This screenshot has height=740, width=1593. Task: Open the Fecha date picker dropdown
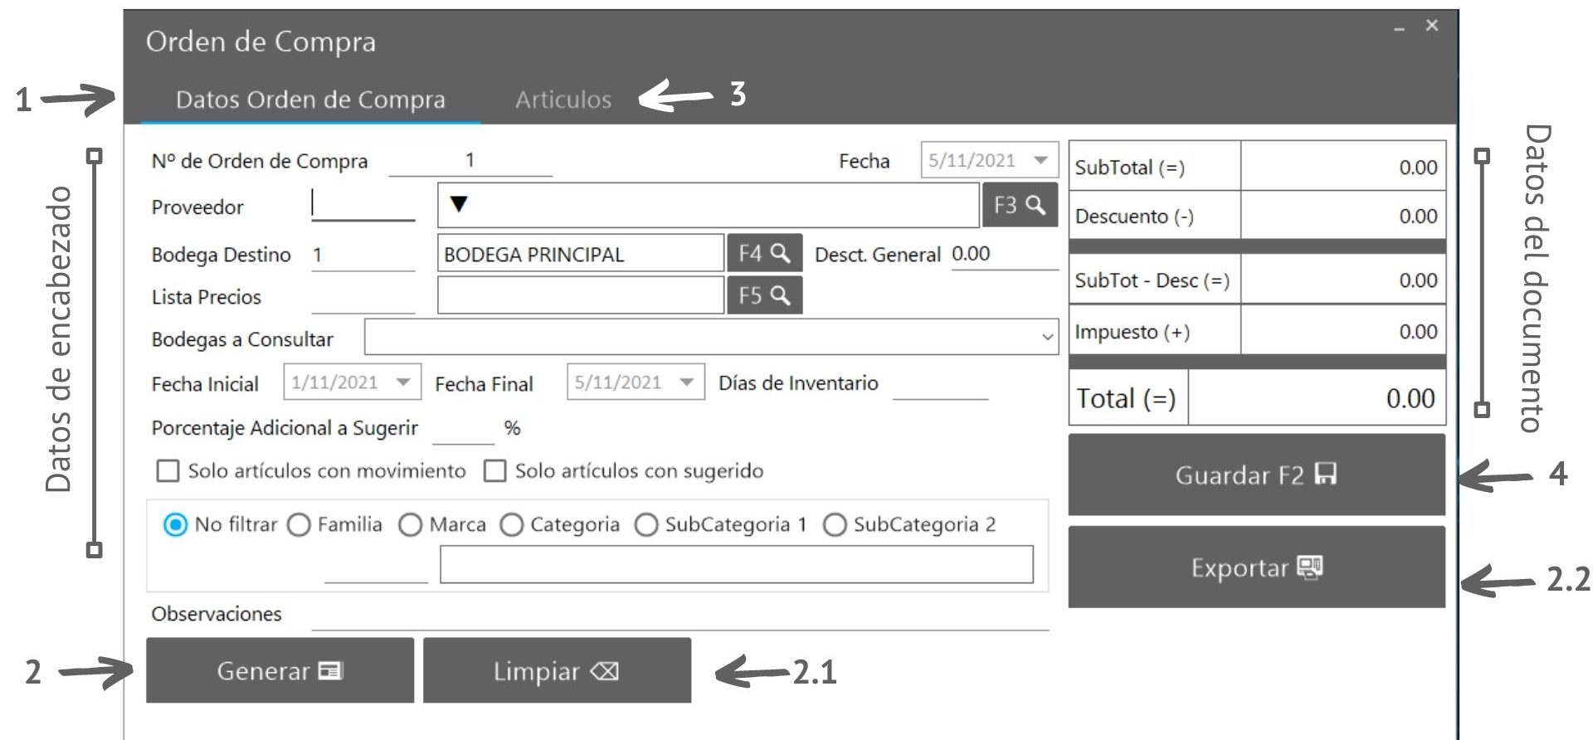pyautogui.click(x=1040, y=160)
